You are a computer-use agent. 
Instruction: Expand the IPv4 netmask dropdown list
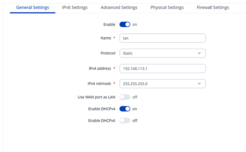[x=162, y=84]
